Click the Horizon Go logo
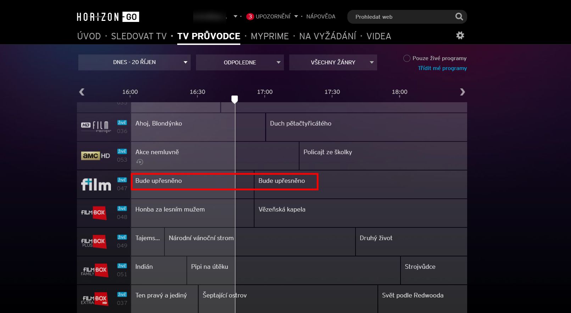 click(108, 17)
